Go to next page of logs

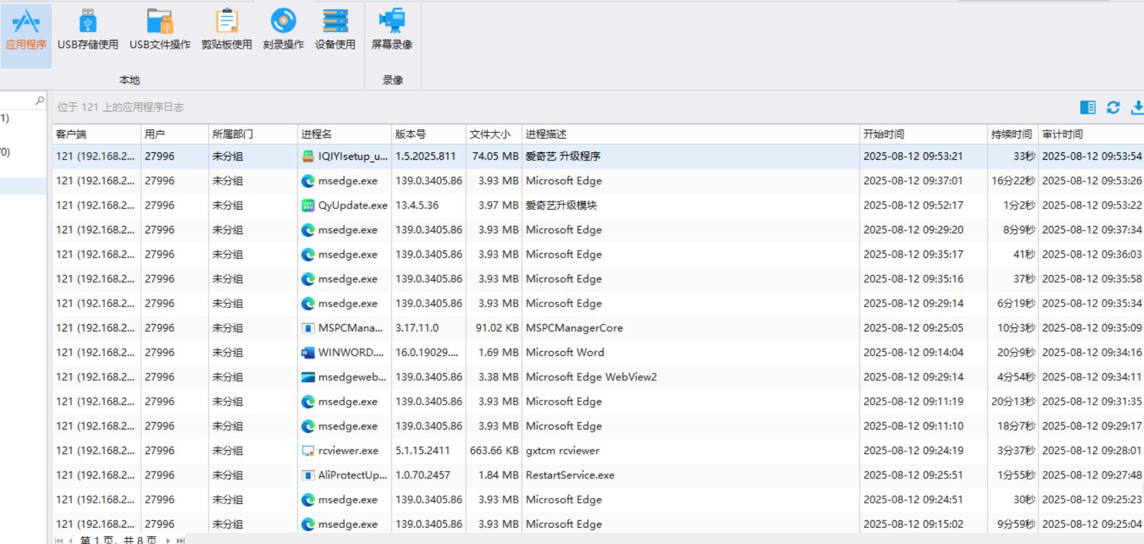click(x=168, y=540)
